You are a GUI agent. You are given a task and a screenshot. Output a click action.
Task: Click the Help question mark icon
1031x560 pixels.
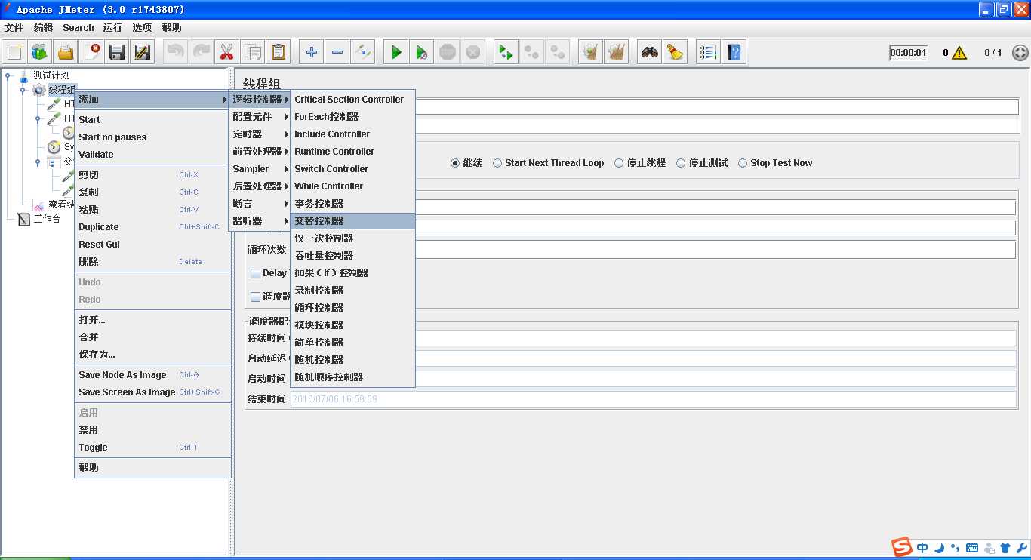733,52
